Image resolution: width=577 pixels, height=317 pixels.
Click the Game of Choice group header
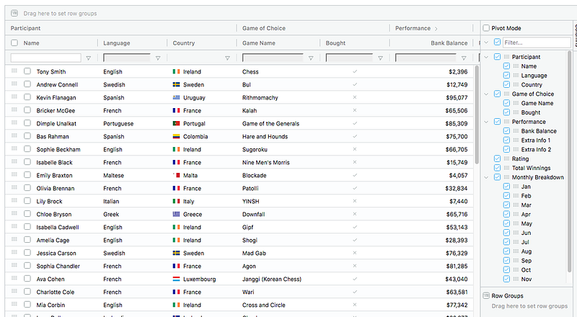264,28
